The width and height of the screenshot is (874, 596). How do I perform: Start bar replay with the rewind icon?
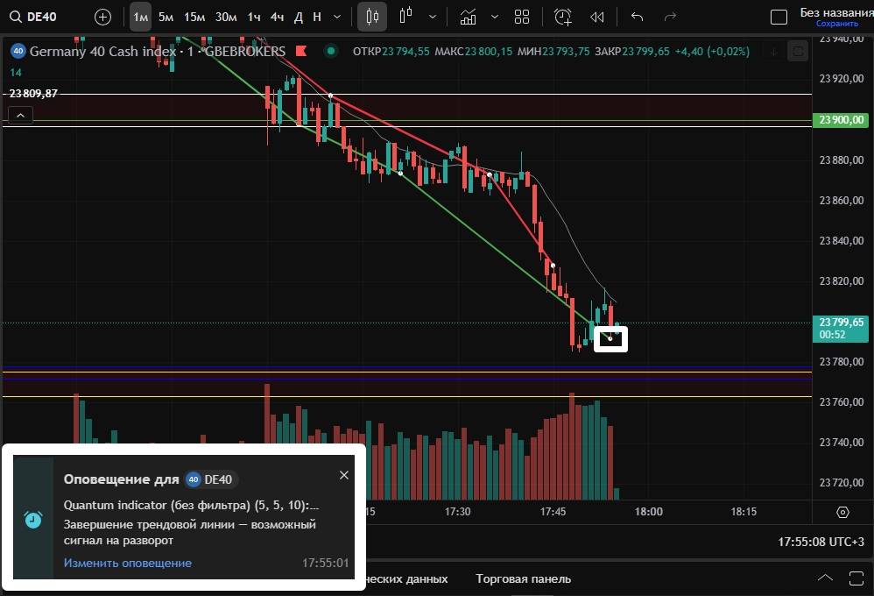(597, 17)
